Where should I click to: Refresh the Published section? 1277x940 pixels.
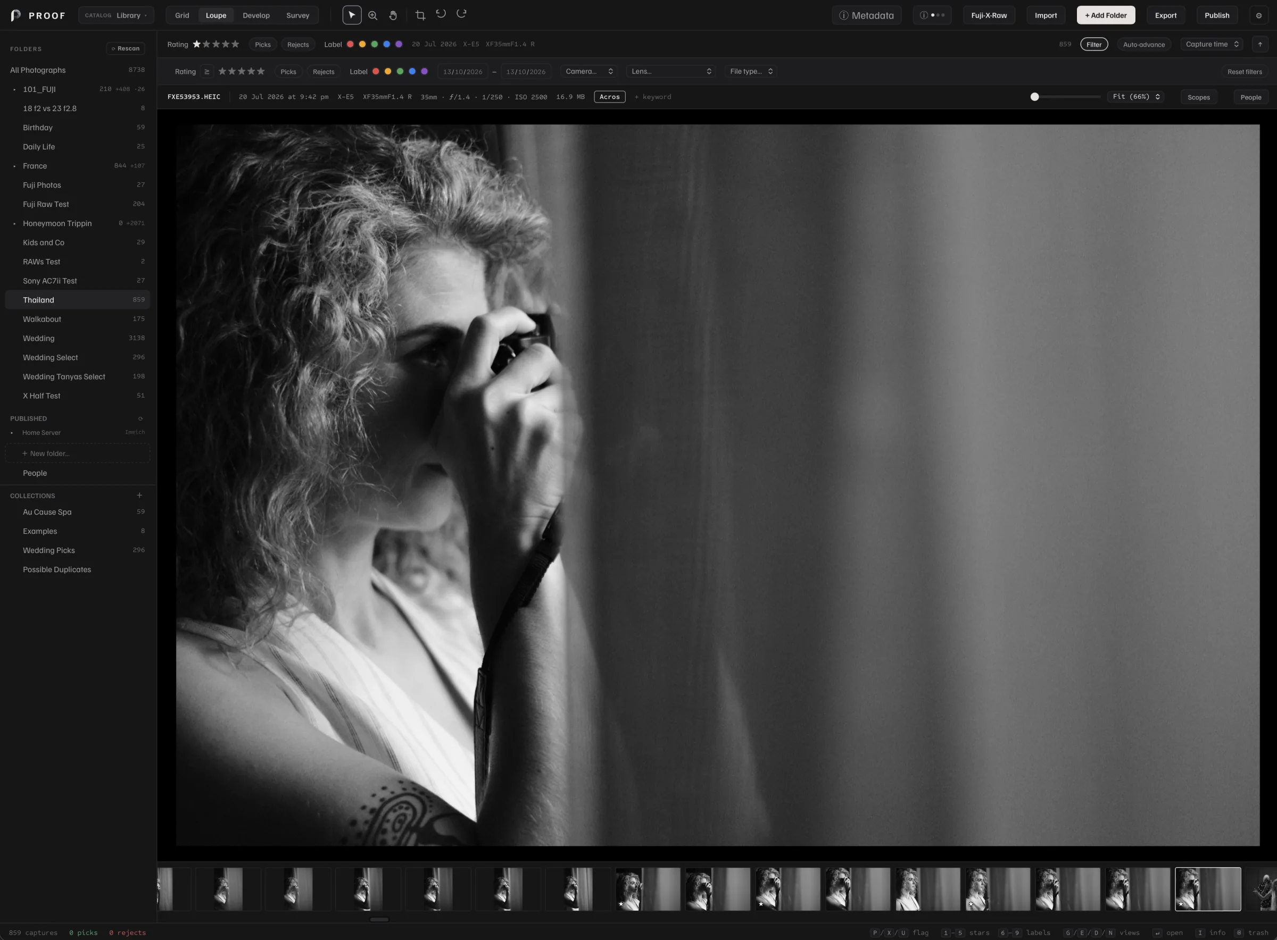[x=140, y=419]
